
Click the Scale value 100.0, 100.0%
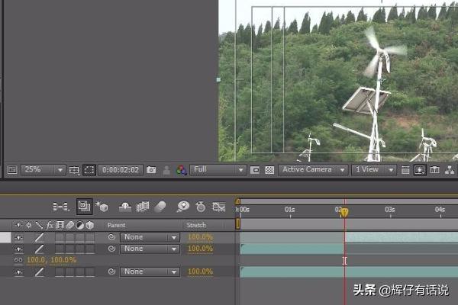pos(51,260)
